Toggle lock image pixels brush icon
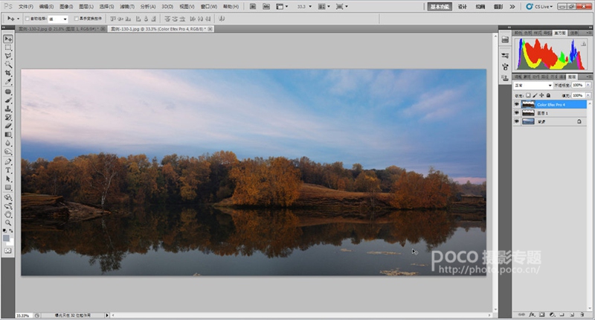Image resolution: width=595 pixels, height=320 pixels. pos(535,95)
